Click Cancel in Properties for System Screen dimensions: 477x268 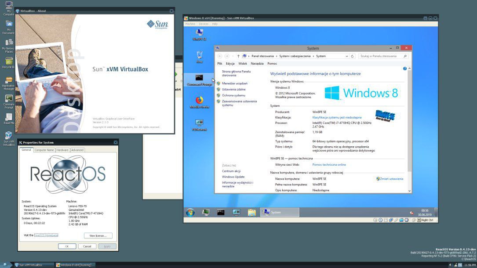(x=87, y=246)
